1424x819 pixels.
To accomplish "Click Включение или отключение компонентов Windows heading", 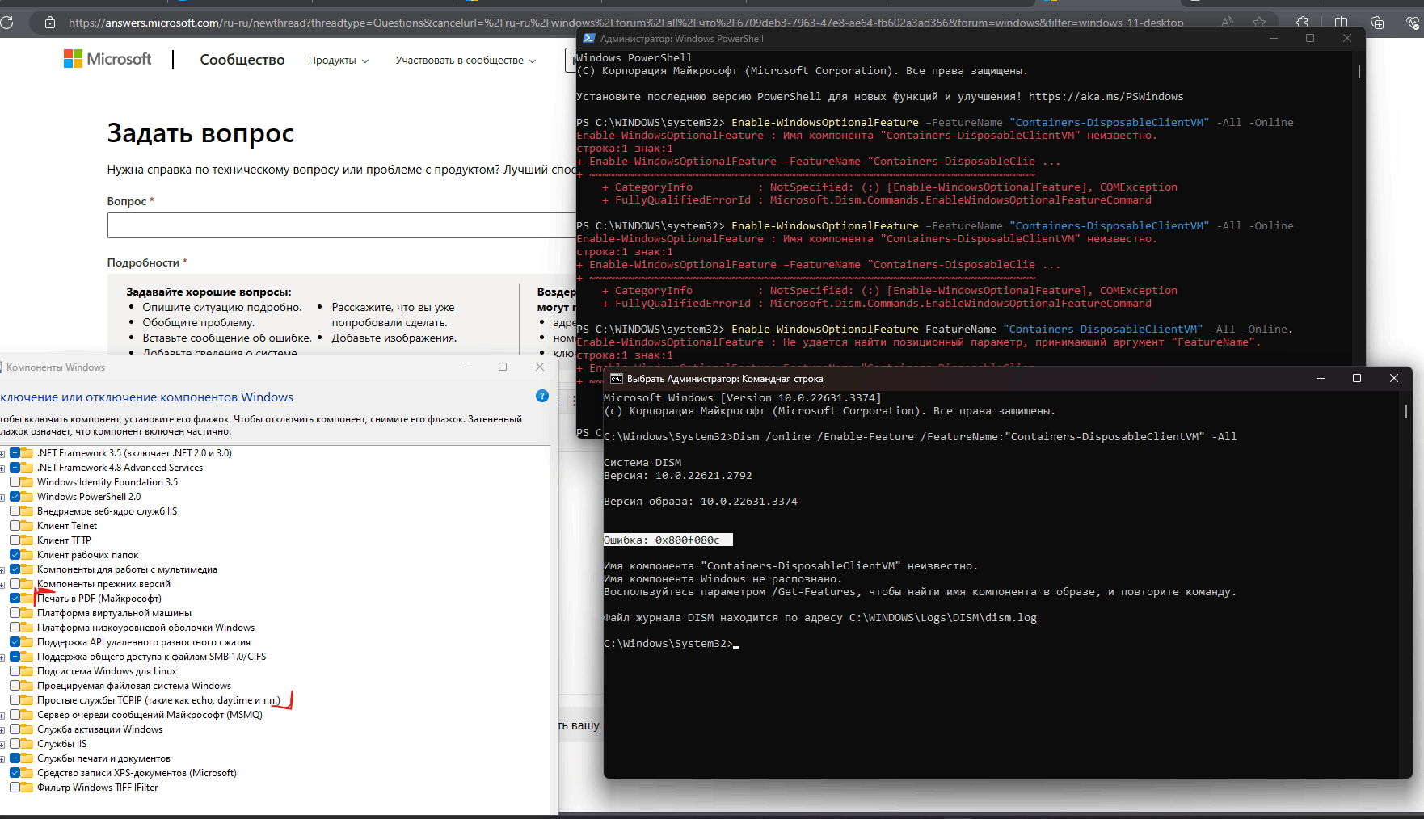I will [x=146, y=397].
